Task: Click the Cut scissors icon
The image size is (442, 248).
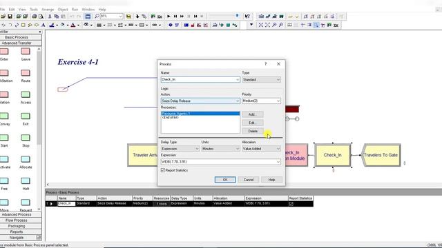Action: point(50,17)
